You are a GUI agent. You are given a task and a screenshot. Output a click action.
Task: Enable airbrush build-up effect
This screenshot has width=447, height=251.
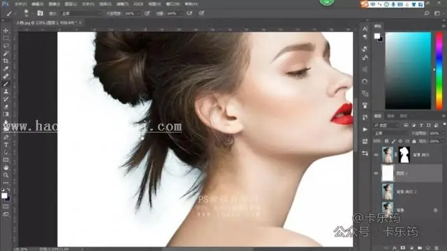(x=190, y=13)
